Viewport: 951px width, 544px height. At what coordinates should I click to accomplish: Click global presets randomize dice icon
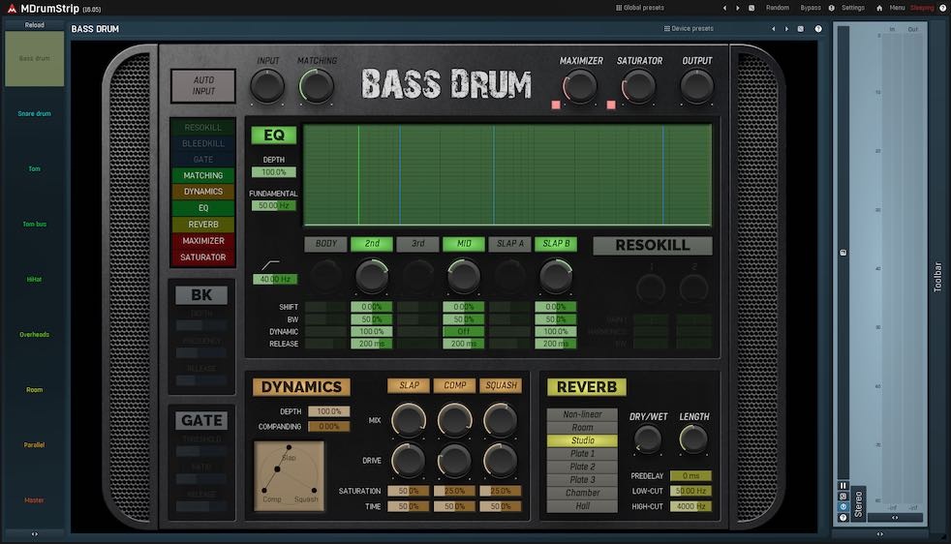(x=752, y=8)
